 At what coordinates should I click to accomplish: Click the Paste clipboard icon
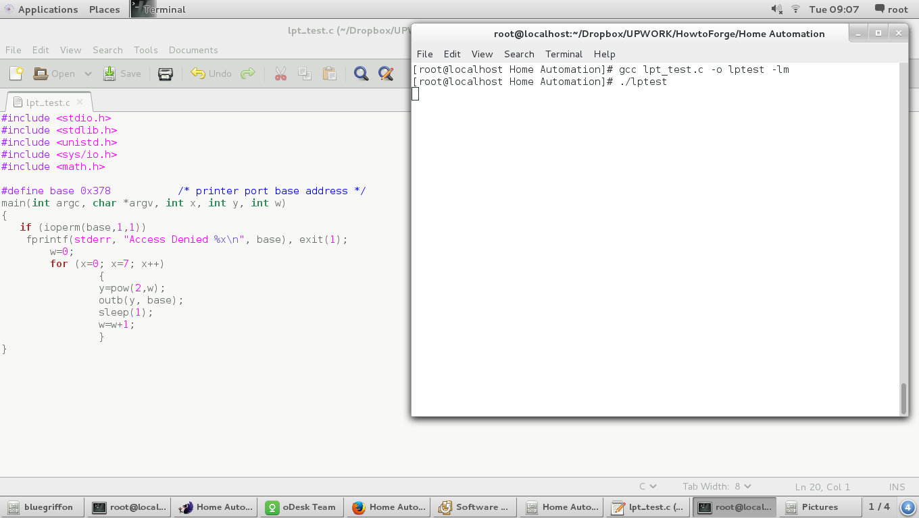(x=329, y=74)
